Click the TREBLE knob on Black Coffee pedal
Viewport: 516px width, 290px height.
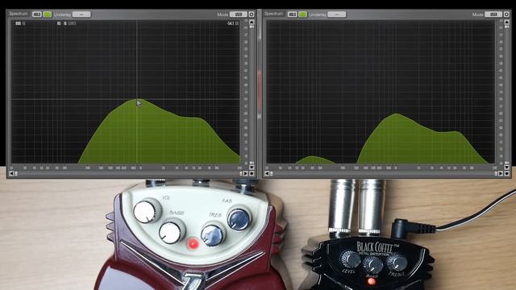click(x=397, y=262)
